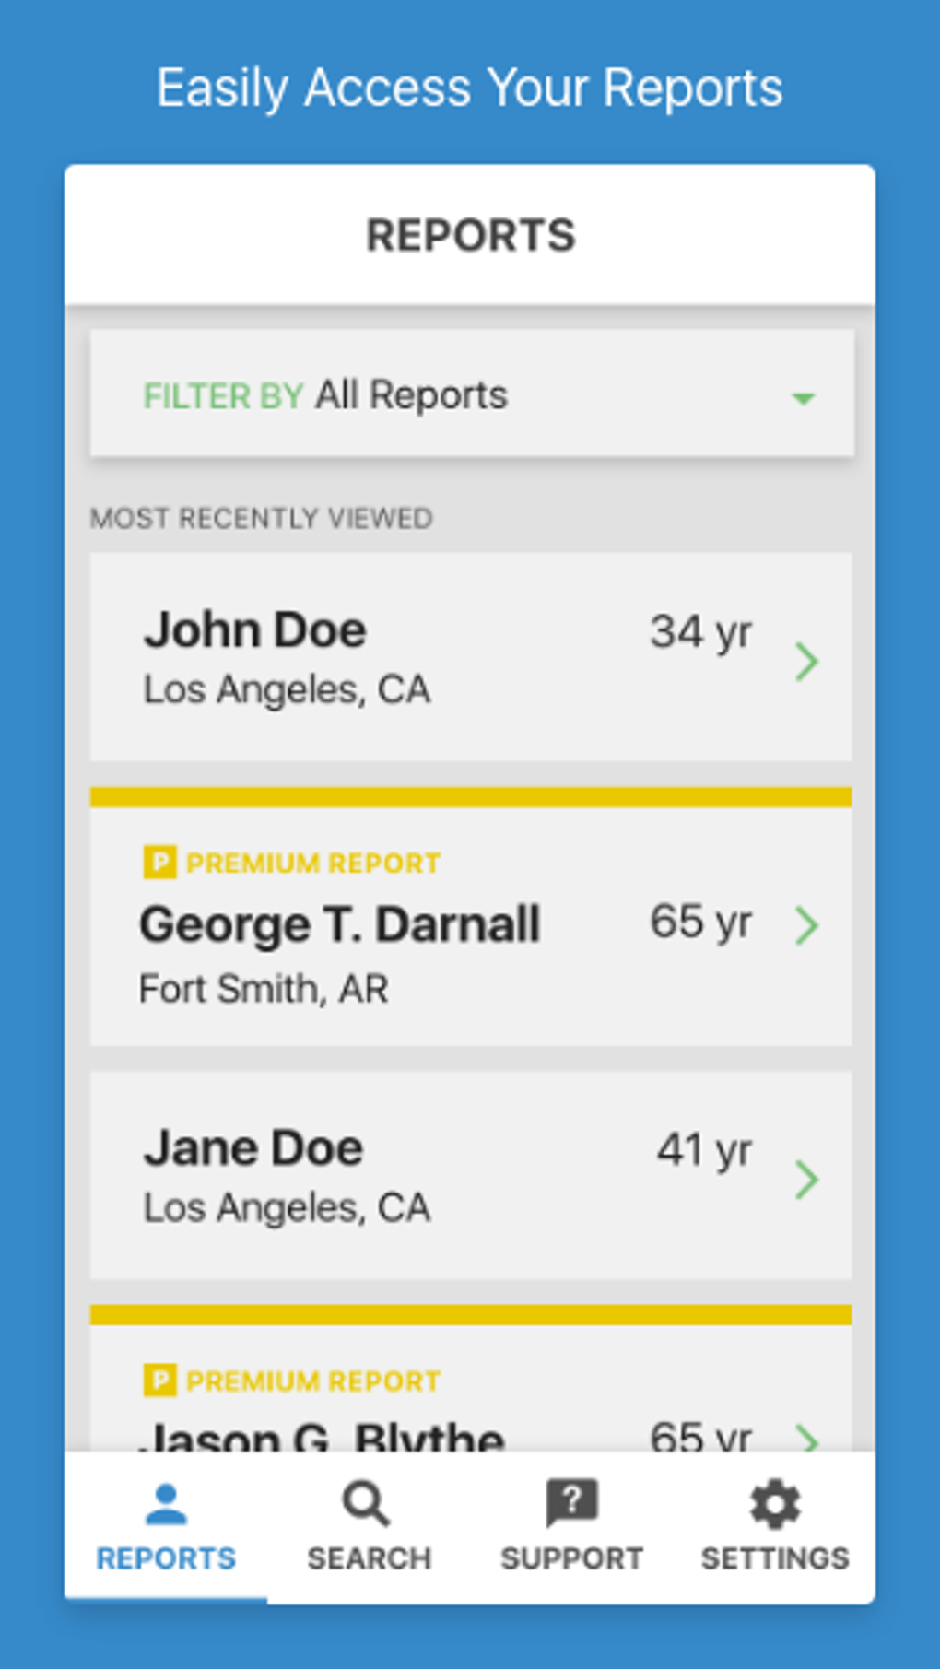Select the REPORTS tab label
This screenshot has height=1669, width=940.
tap(166, 1558)
